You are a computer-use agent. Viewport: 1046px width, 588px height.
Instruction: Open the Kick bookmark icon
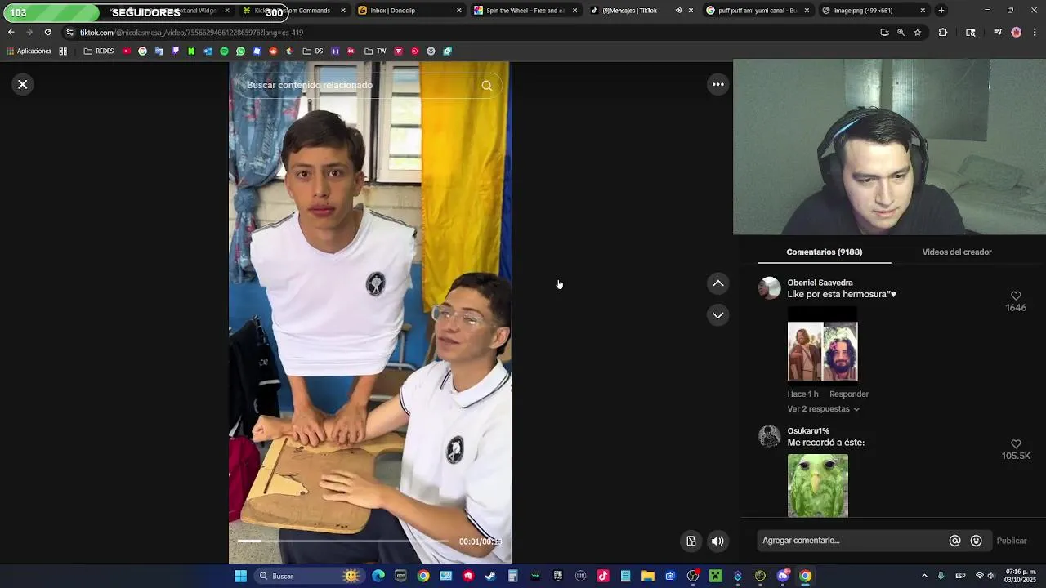pyautogui.click(x=191, y=51)
